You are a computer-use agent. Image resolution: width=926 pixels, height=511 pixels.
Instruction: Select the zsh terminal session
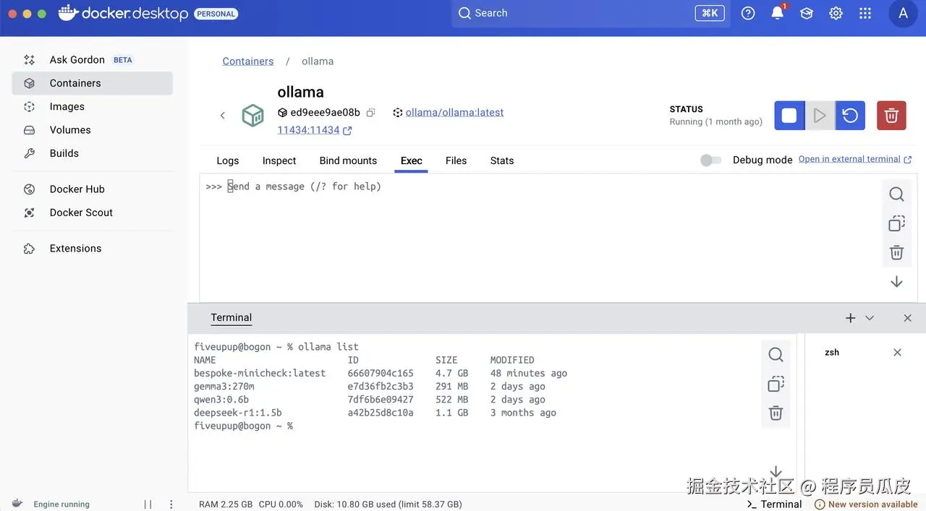[x=832, y=353]
